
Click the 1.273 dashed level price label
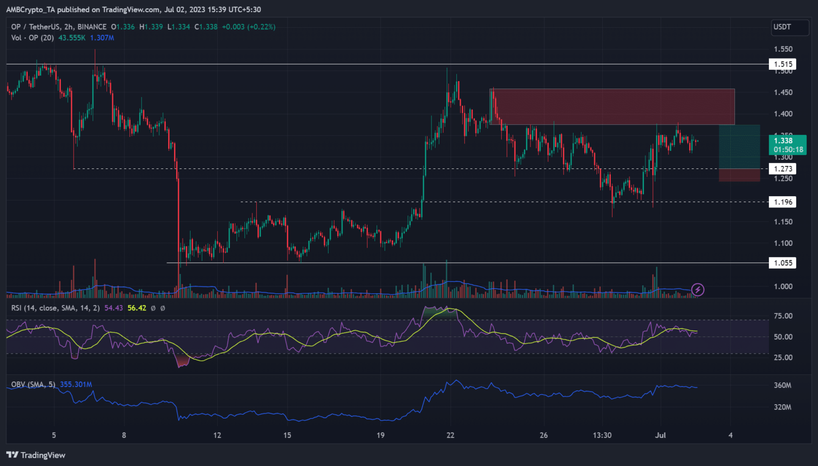pos(782,169)
